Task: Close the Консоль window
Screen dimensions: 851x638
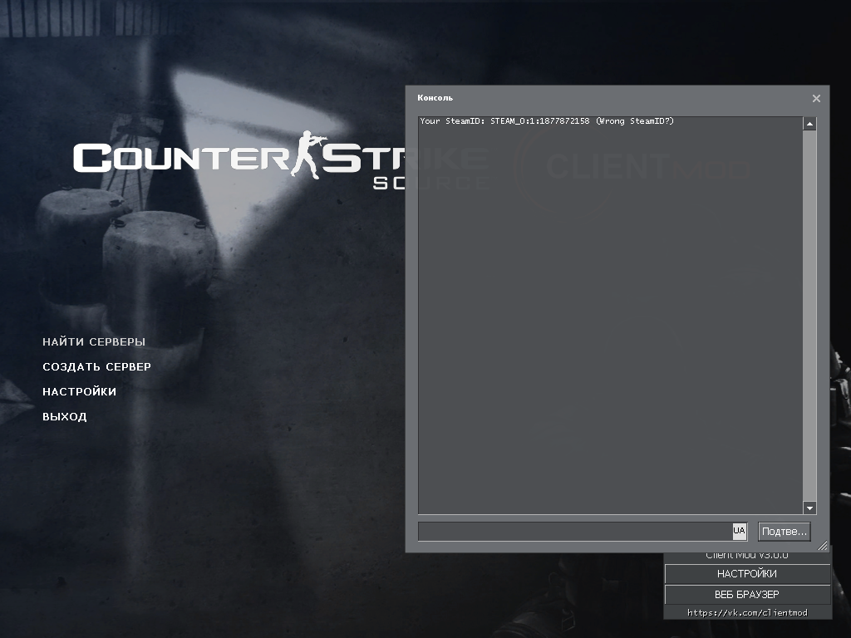Action: [x=816, y=98]
